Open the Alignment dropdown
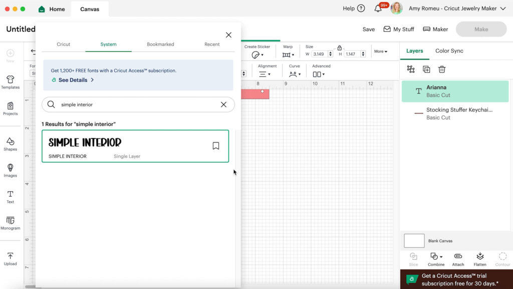 tap(265, 74)
